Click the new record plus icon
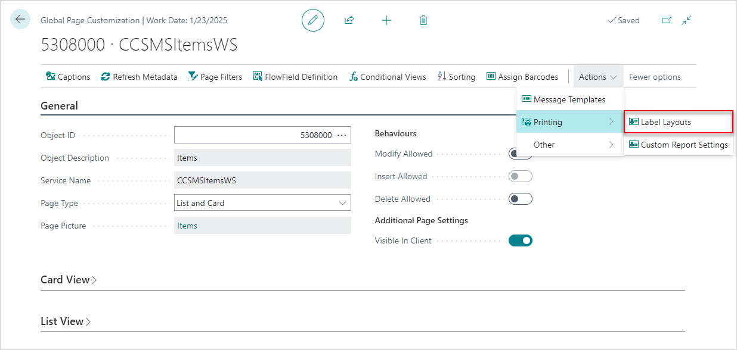737x350 pixels. [x=386, y=20]
